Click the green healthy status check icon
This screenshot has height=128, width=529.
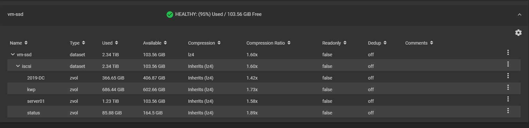coord(170,15)
